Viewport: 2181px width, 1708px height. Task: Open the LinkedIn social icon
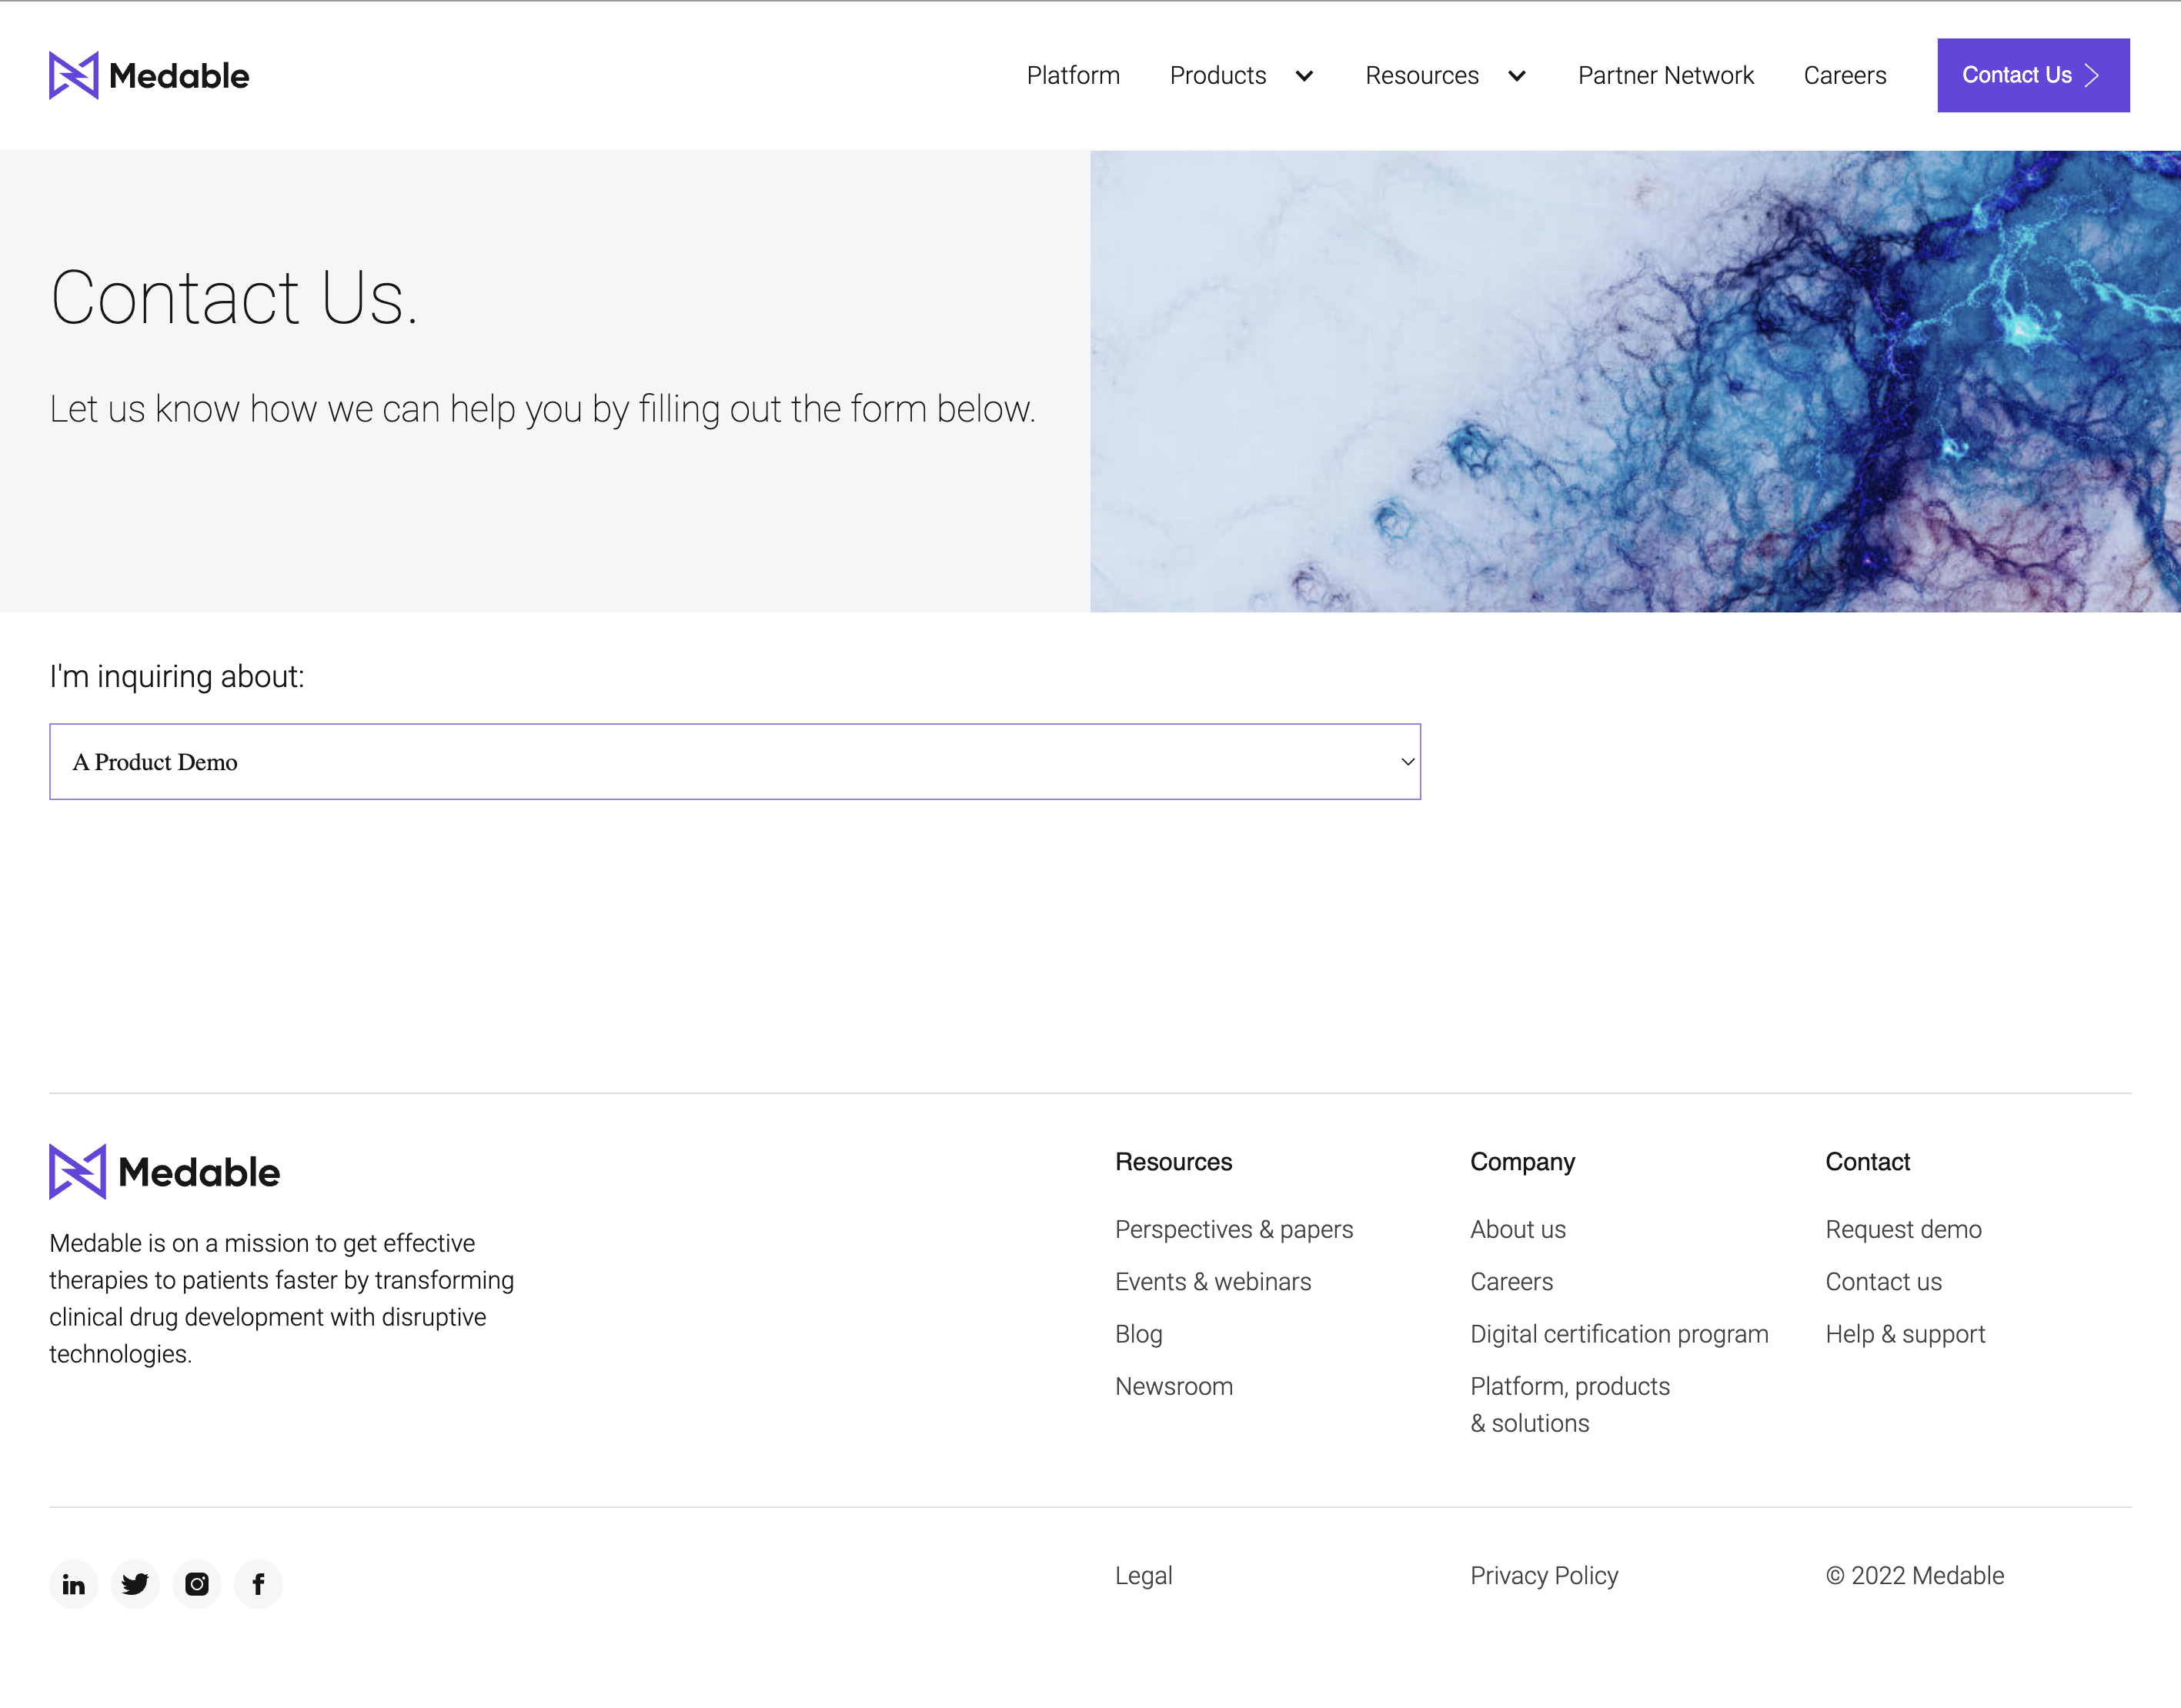click(x=73, y=1584)
